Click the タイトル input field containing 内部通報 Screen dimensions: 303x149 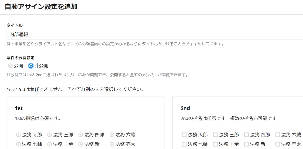coord(155,35)
